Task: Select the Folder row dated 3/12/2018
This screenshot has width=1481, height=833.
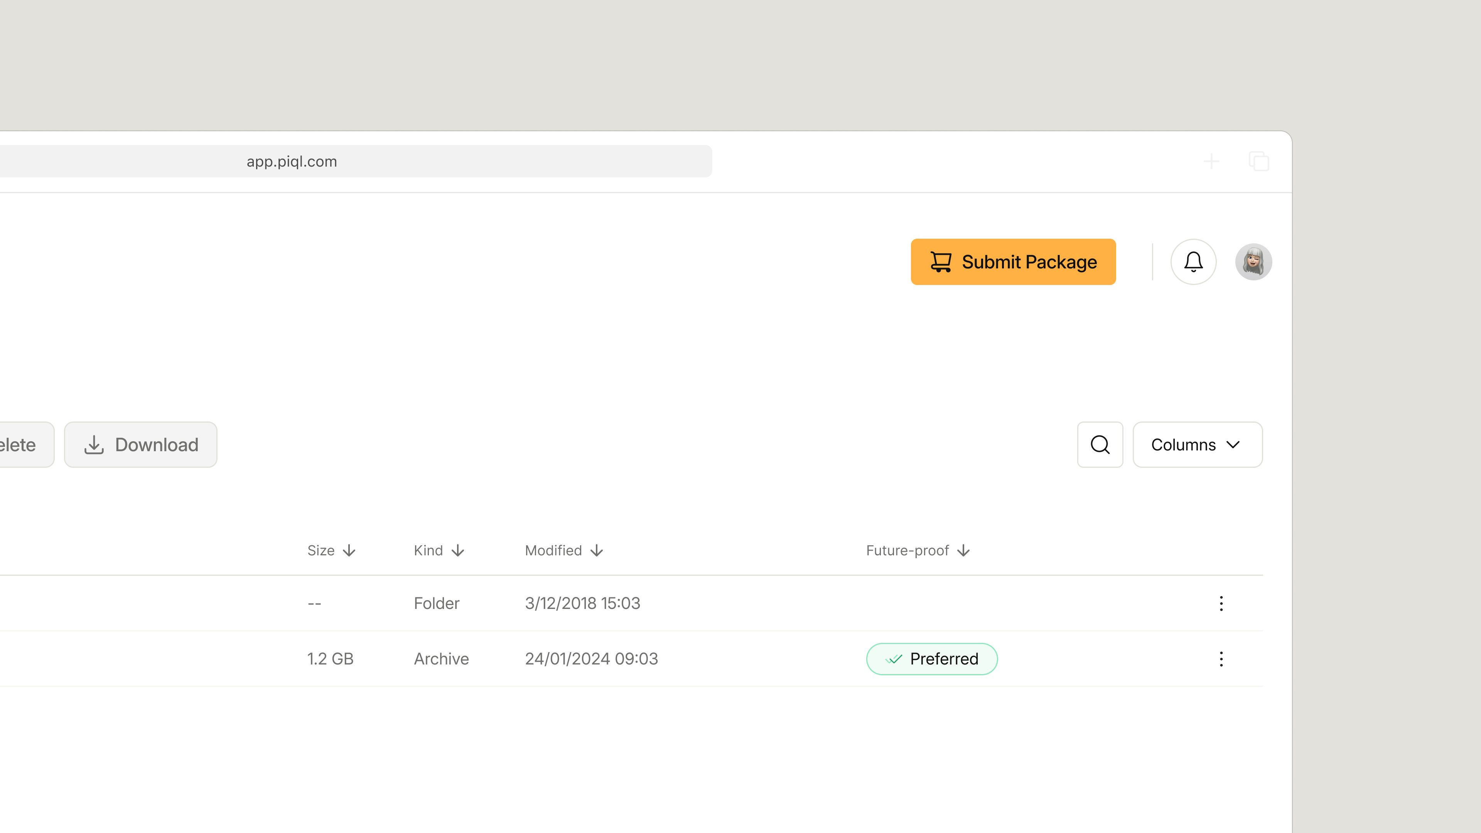Action: click(631, 603)
